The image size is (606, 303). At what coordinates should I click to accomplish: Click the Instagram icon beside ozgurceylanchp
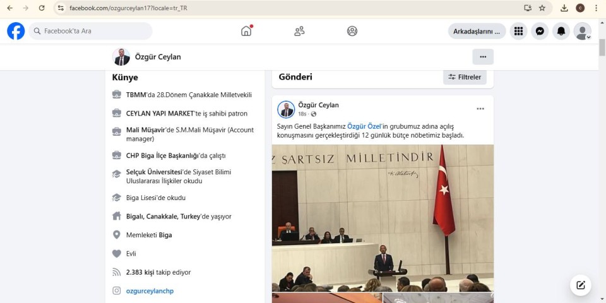[x=116, y=290]
